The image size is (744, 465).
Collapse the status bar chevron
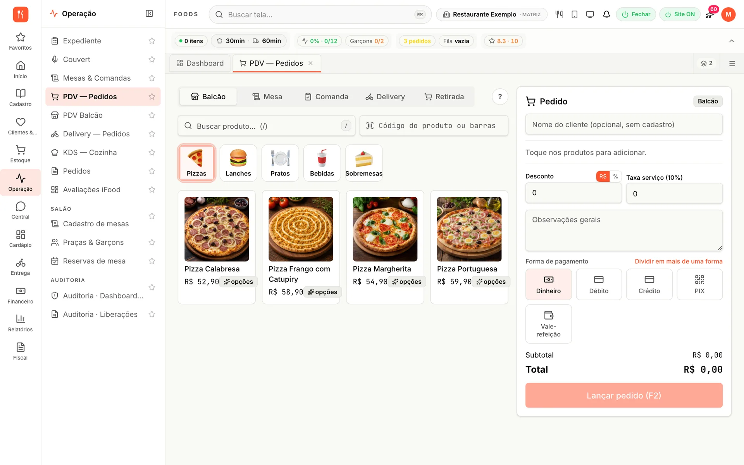point(732,41)
